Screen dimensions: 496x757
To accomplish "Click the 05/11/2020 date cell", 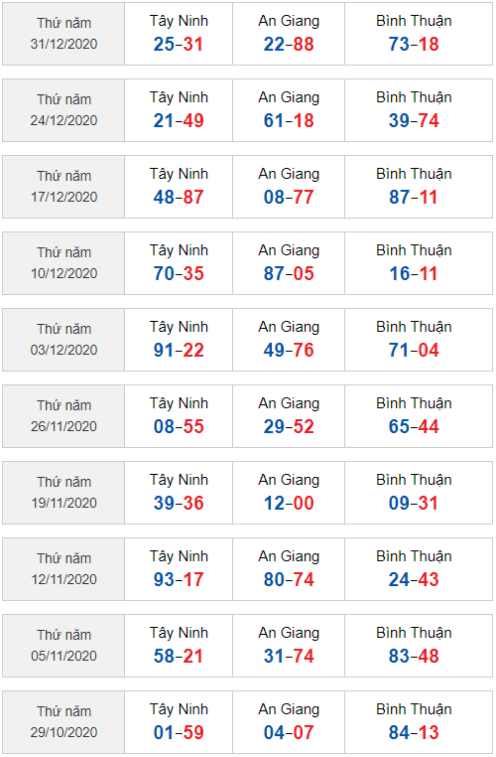I will (x=63, y=646).
